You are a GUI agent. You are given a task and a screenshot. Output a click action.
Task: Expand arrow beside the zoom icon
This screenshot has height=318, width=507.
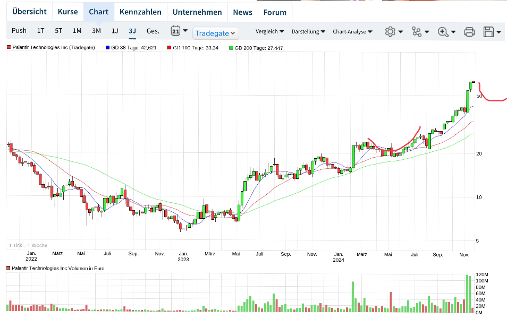click(453, 32)
